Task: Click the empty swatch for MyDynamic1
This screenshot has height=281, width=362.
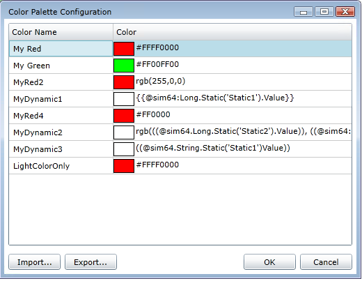Action: point(124,99)
